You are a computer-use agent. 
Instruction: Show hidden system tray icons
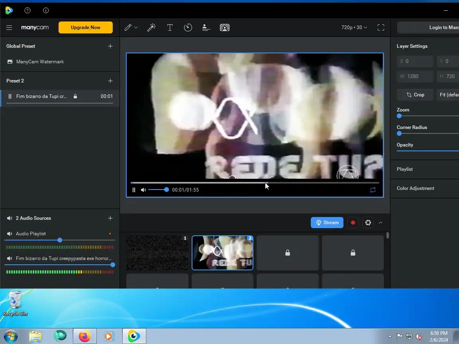tap(390, 337)
